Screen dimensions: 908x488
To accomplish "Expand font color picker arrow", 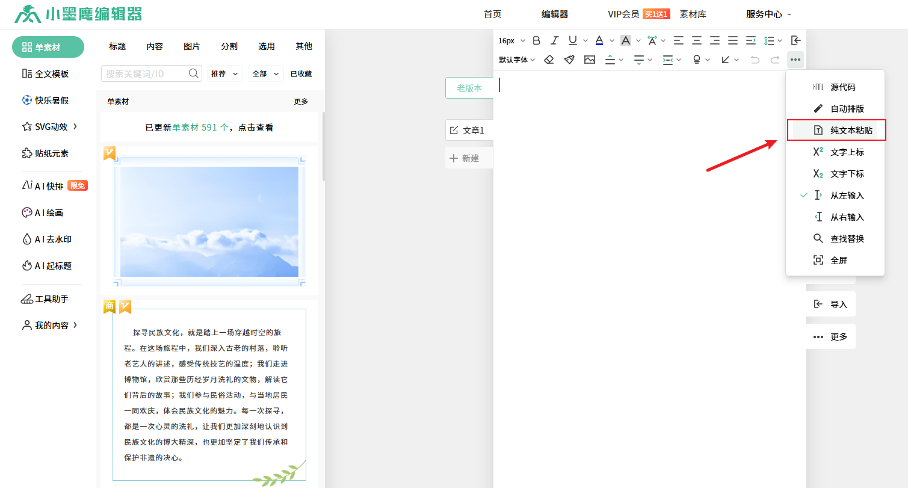I will coord(612,41).
